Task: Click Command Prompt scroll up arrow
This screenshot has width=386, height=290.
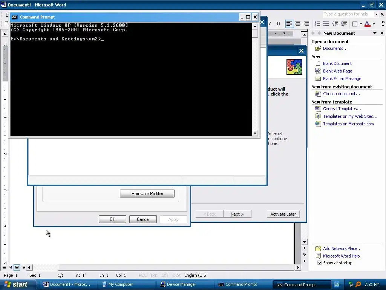Action: pos(255,26)
